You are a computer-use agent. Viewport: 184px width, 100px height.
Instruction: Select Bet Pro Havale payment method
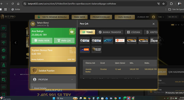(x=97, y=49)
